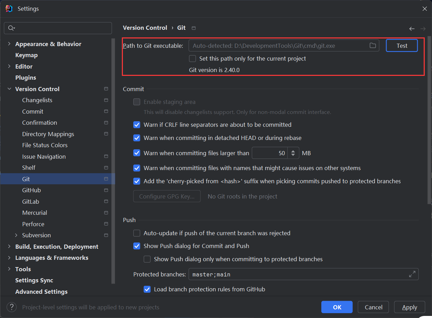Toggle the cherry-picked from hash suffix option

137,181
